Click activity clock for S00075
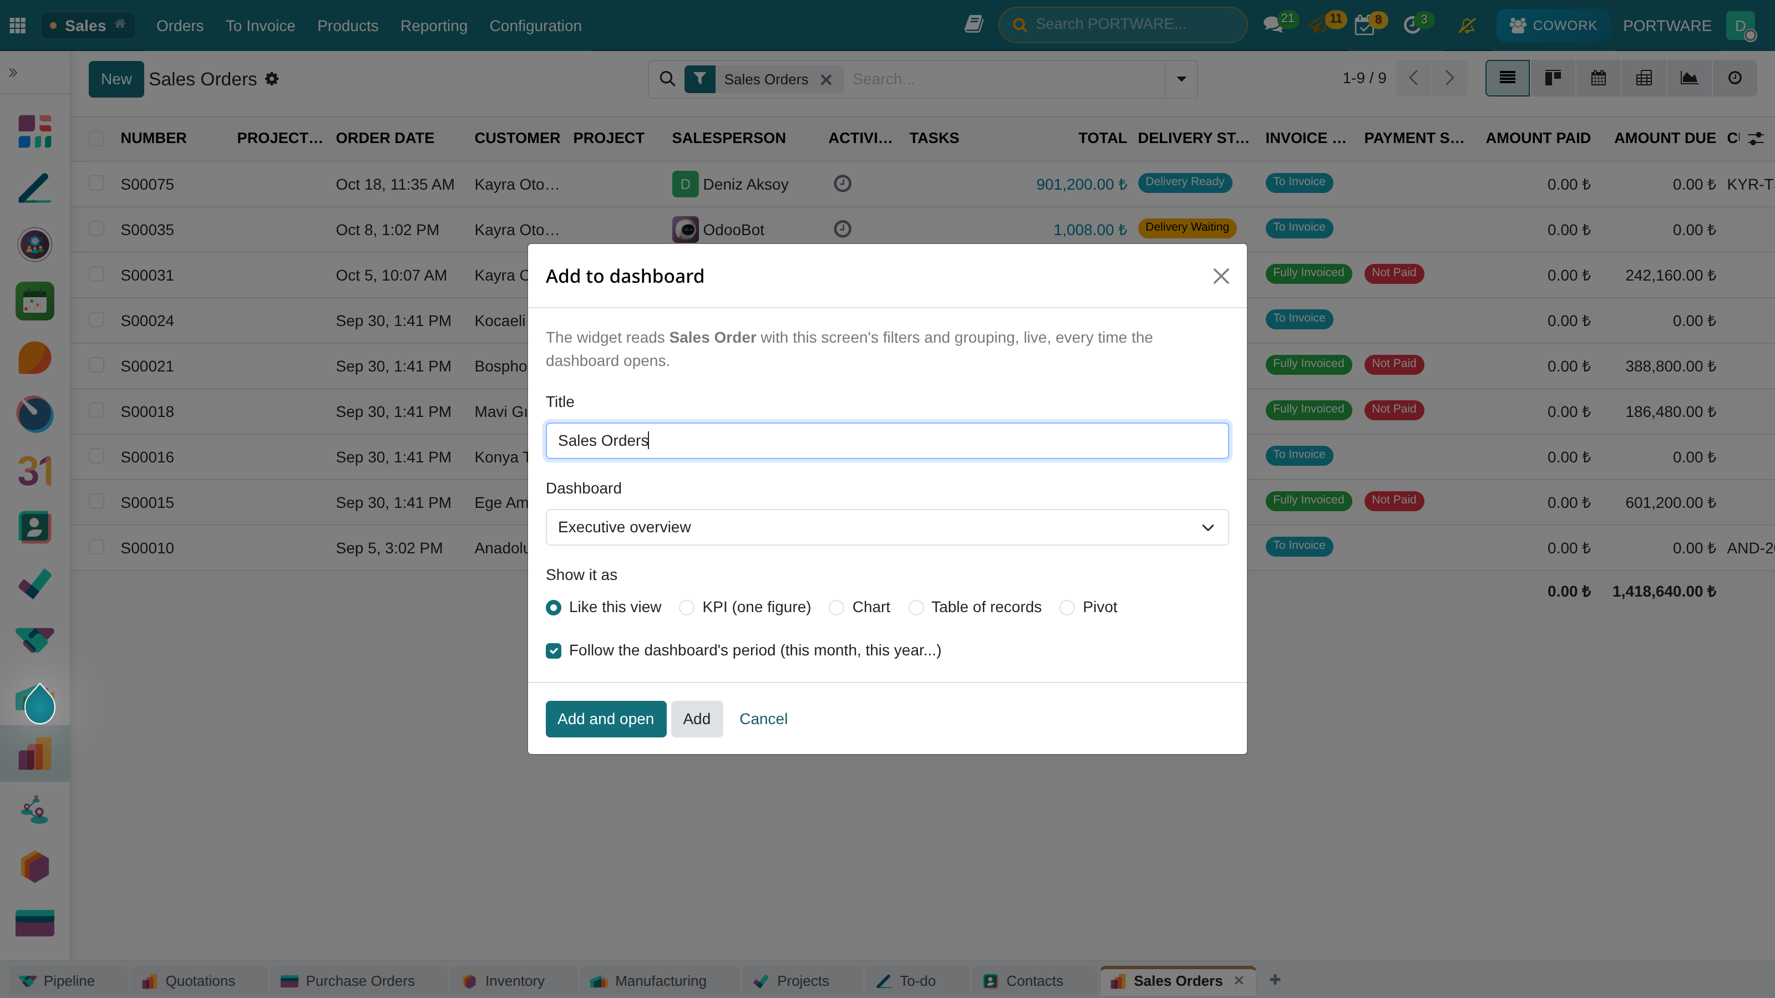The image size is (1775, 998). [x=842, y=183]
